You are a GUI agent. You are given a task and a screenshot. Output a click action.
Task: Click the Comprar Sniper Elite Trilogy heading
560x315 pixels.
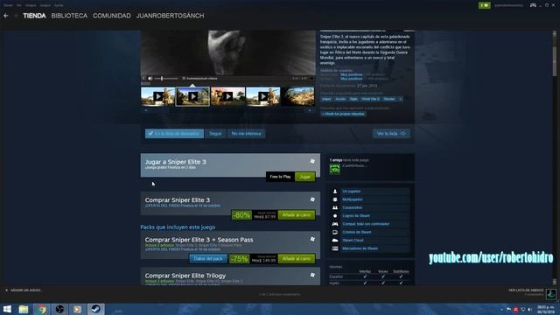point(185,276)
